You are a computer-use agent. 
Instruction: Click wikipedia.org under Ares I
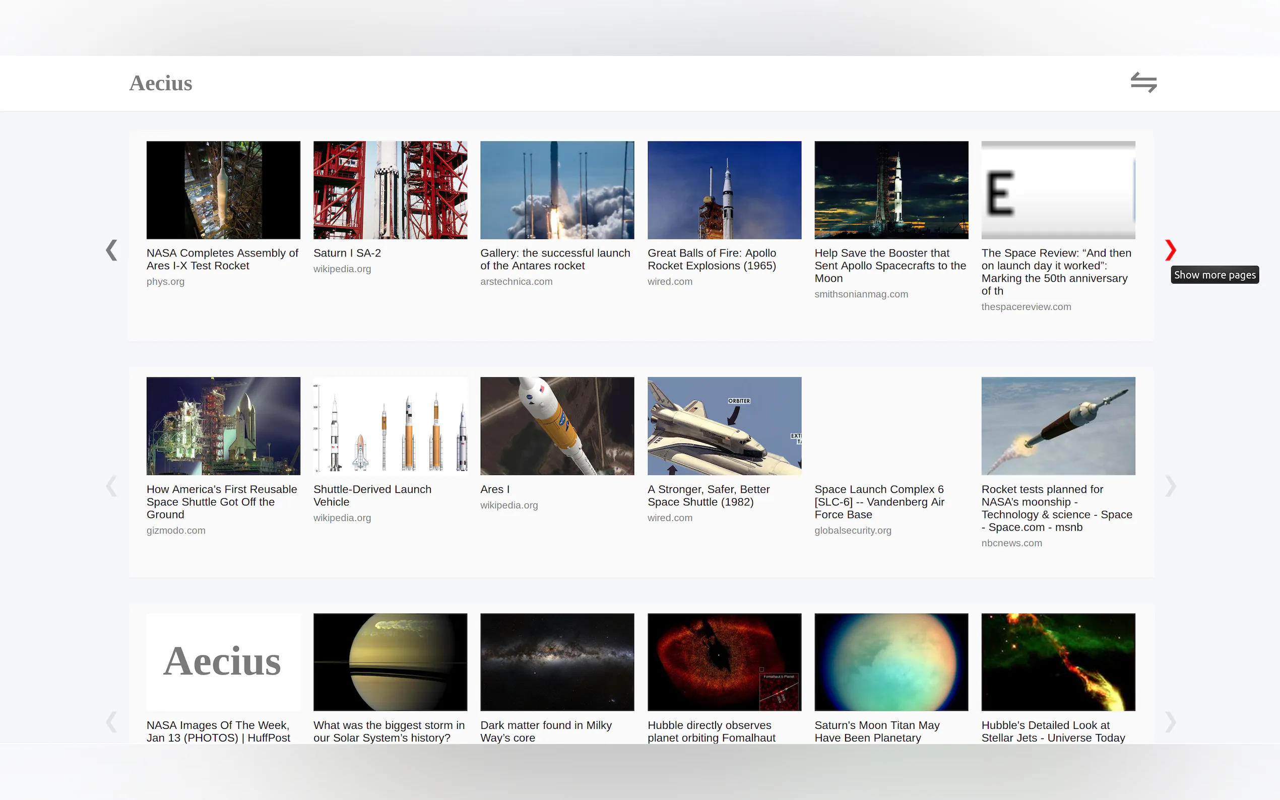[x=509, y=505]
